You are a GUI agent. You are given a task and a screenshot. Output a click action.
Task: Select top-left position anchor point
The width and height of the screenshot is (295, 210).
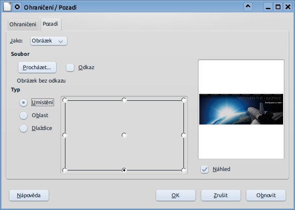point(64,100)
